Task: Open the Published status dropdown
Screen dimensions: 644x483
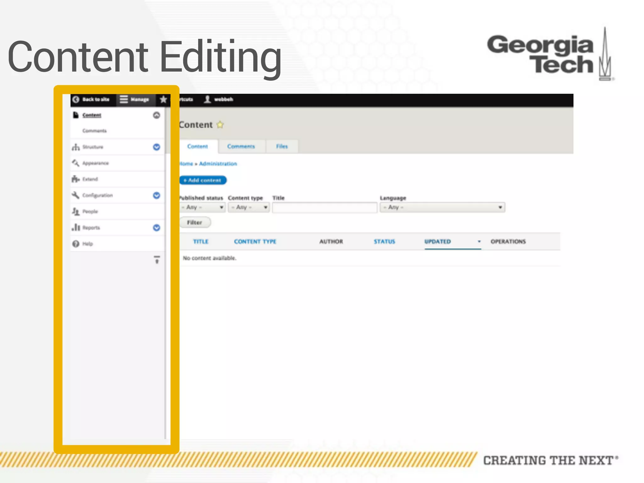Action: click(203, 207)
